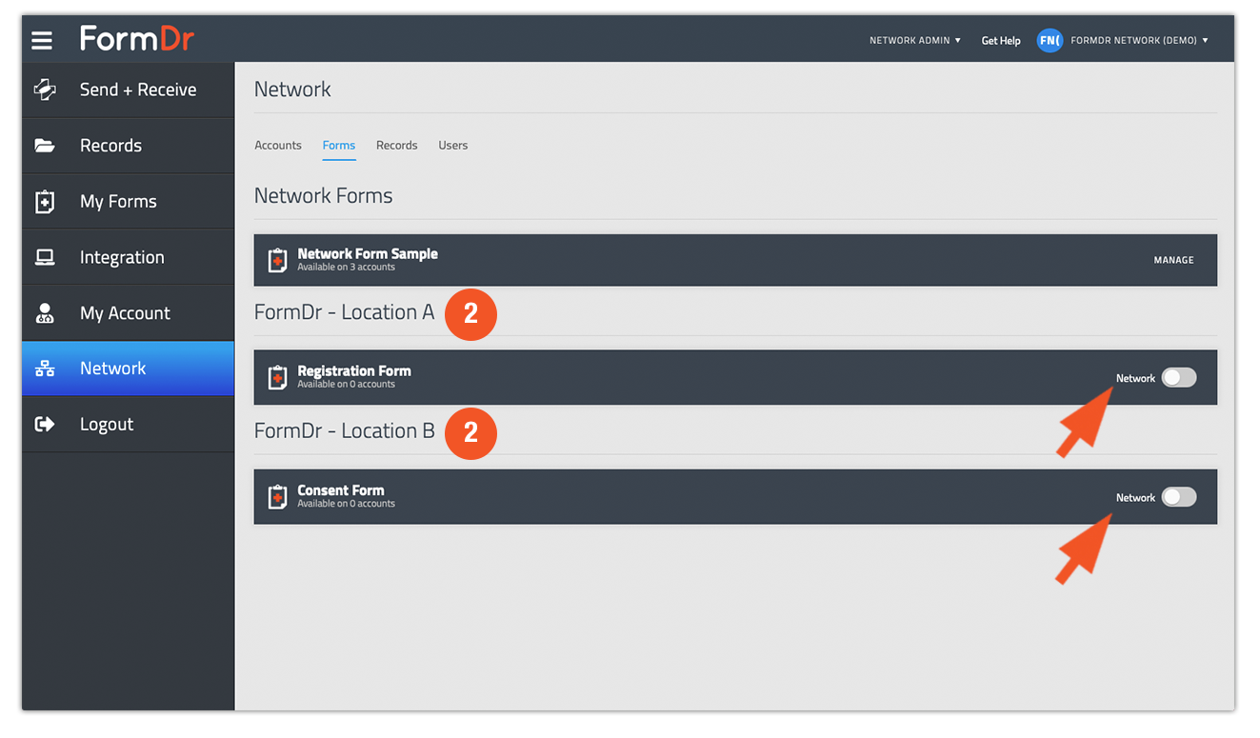Click the Logout arrow icon

click(45, 425)
